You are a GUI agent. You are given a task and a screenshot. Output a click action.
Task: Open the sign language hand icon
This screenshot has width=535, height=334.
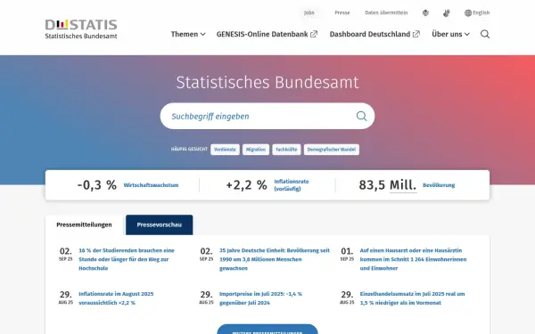[447, 13]
